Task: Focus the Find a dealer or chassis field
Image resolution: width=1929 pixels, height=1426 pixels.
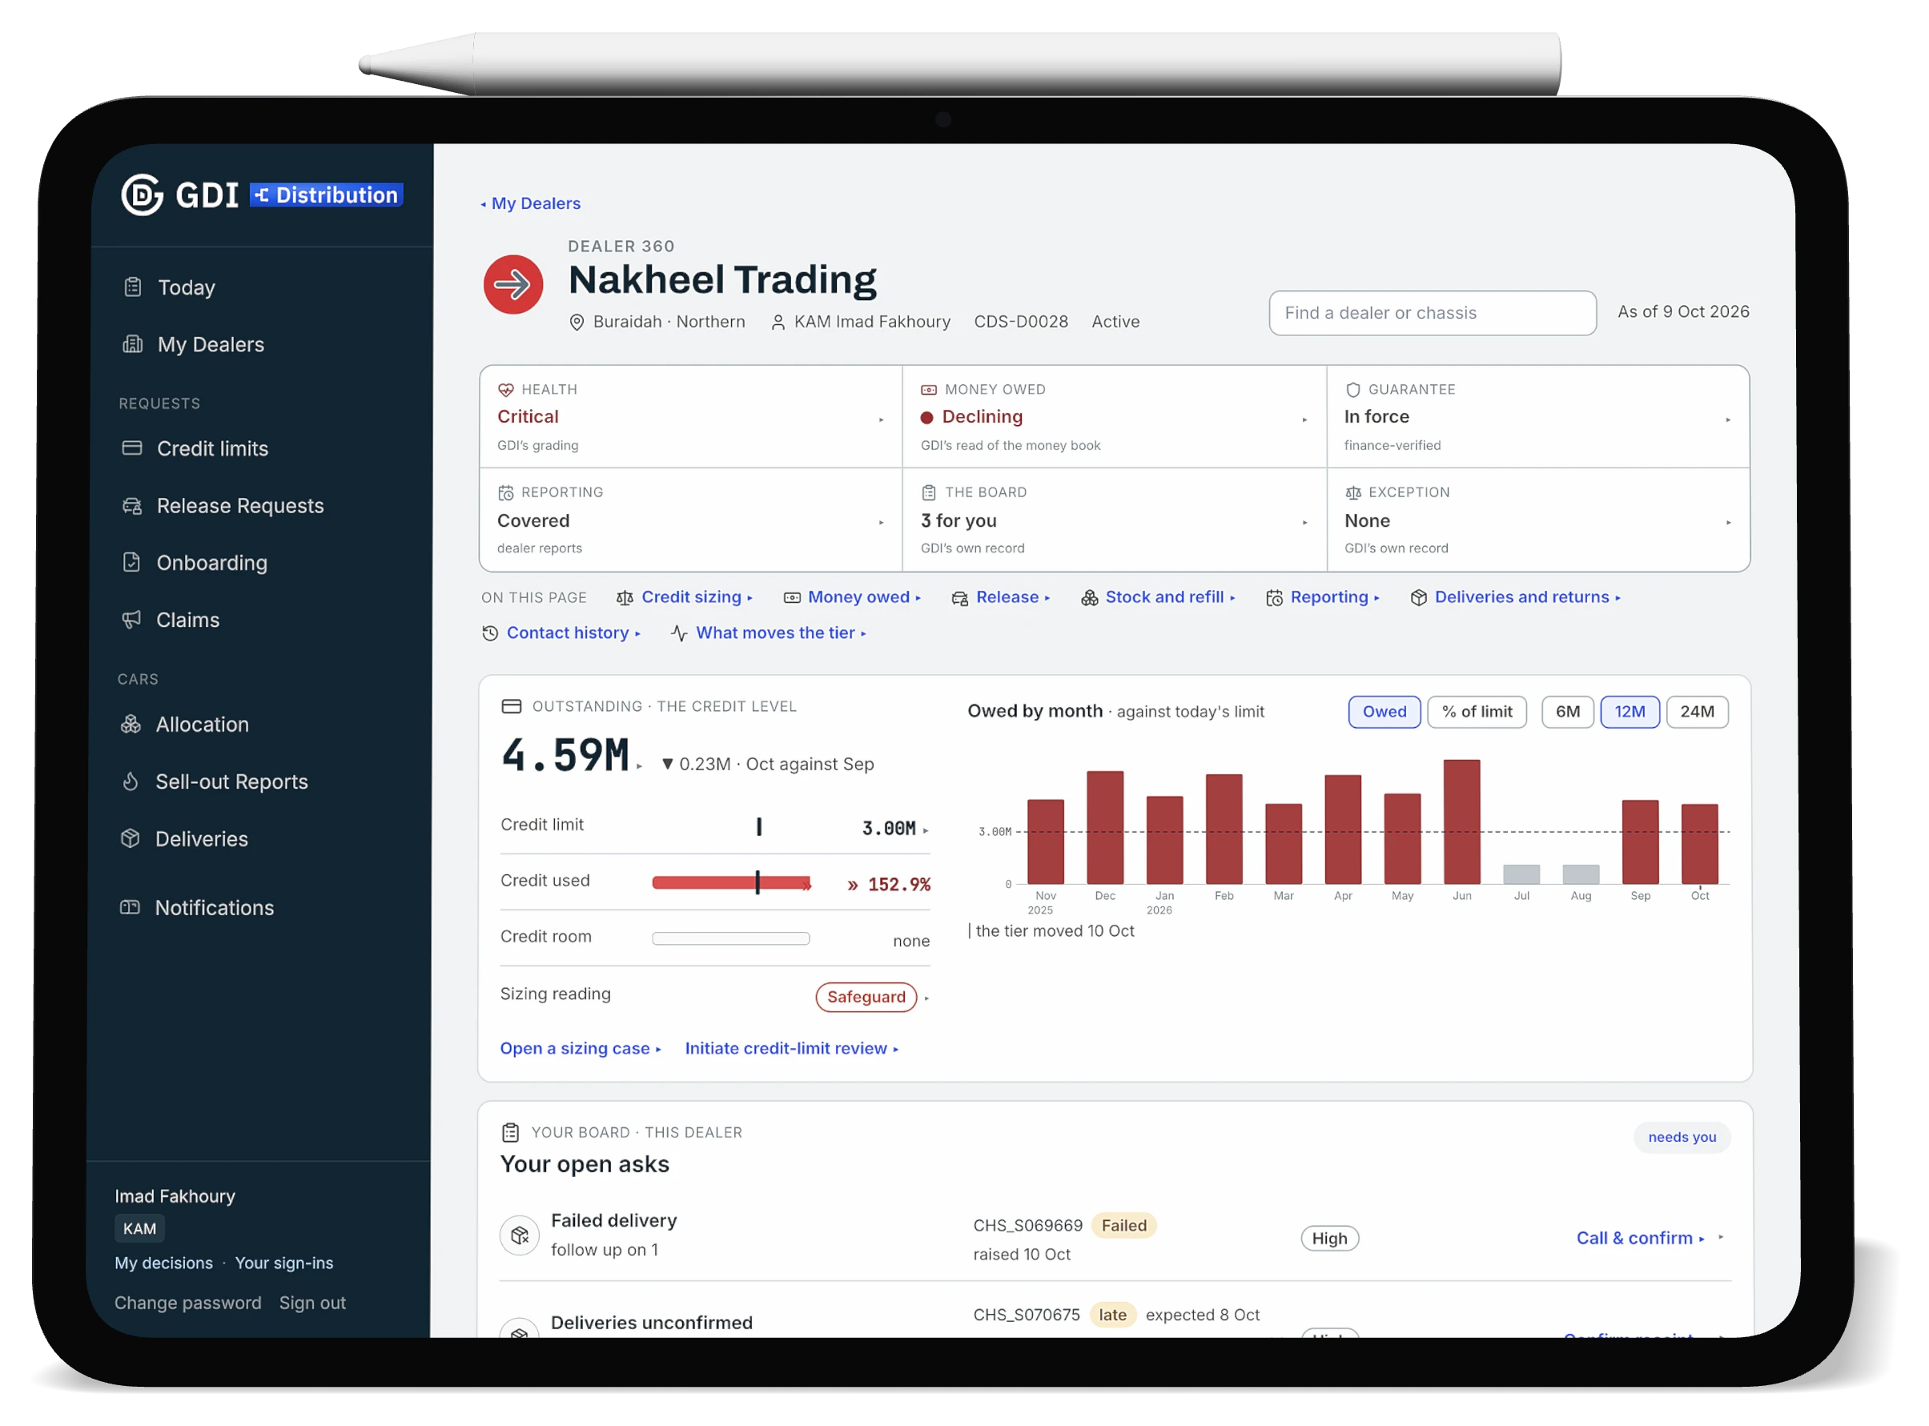Action: coord(1432,313)
